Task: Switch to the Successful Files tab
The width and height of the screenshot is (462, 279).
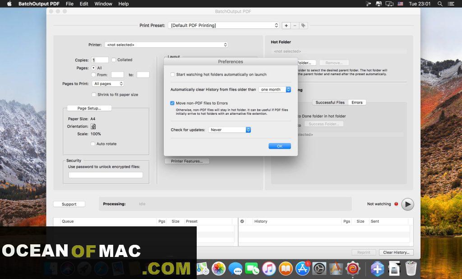Action: tap(330, 103)
